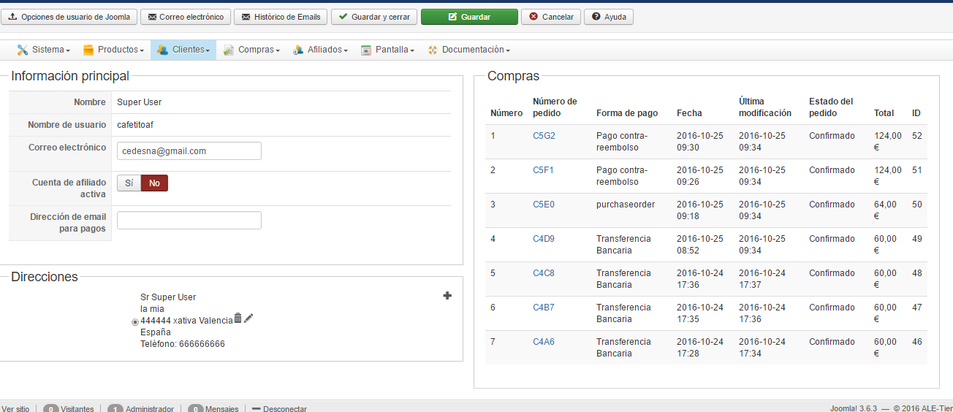The image size is (953, 412).
Task: Click the plus icon to add address
Action: point(447,296)
